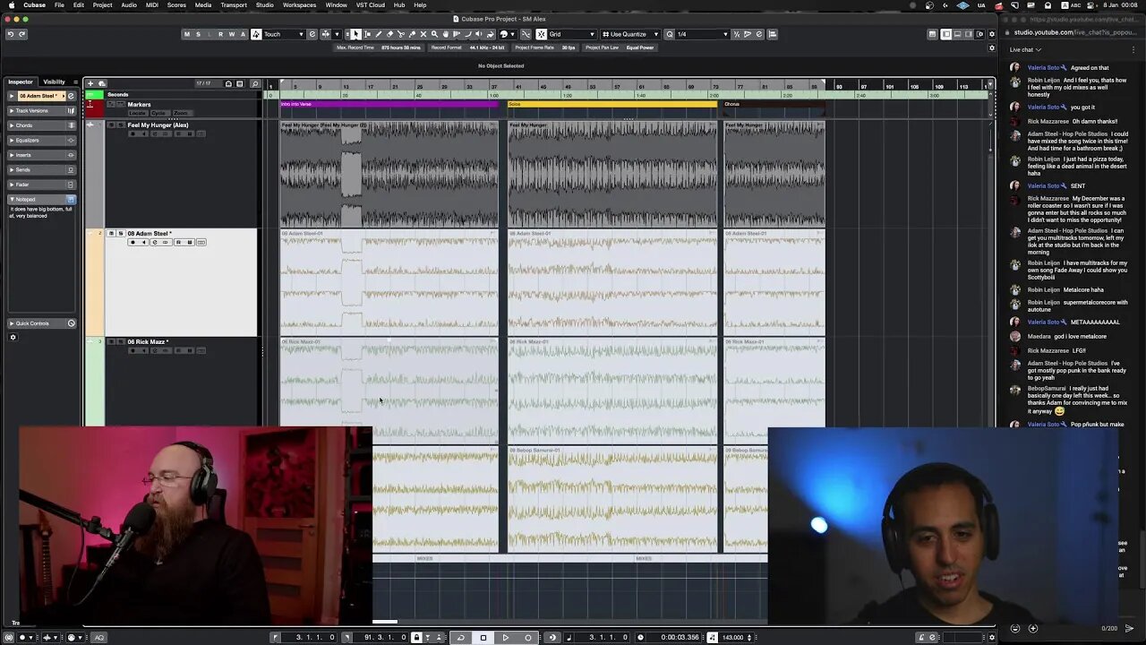Image resolution: width=1146 pixels, height=645 pixels.
Task: Switch to the Visibility tab
Action: [x=55, y=82]
